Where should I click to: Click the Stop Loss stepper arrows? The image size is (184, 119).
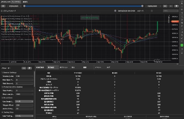[32, 94]
